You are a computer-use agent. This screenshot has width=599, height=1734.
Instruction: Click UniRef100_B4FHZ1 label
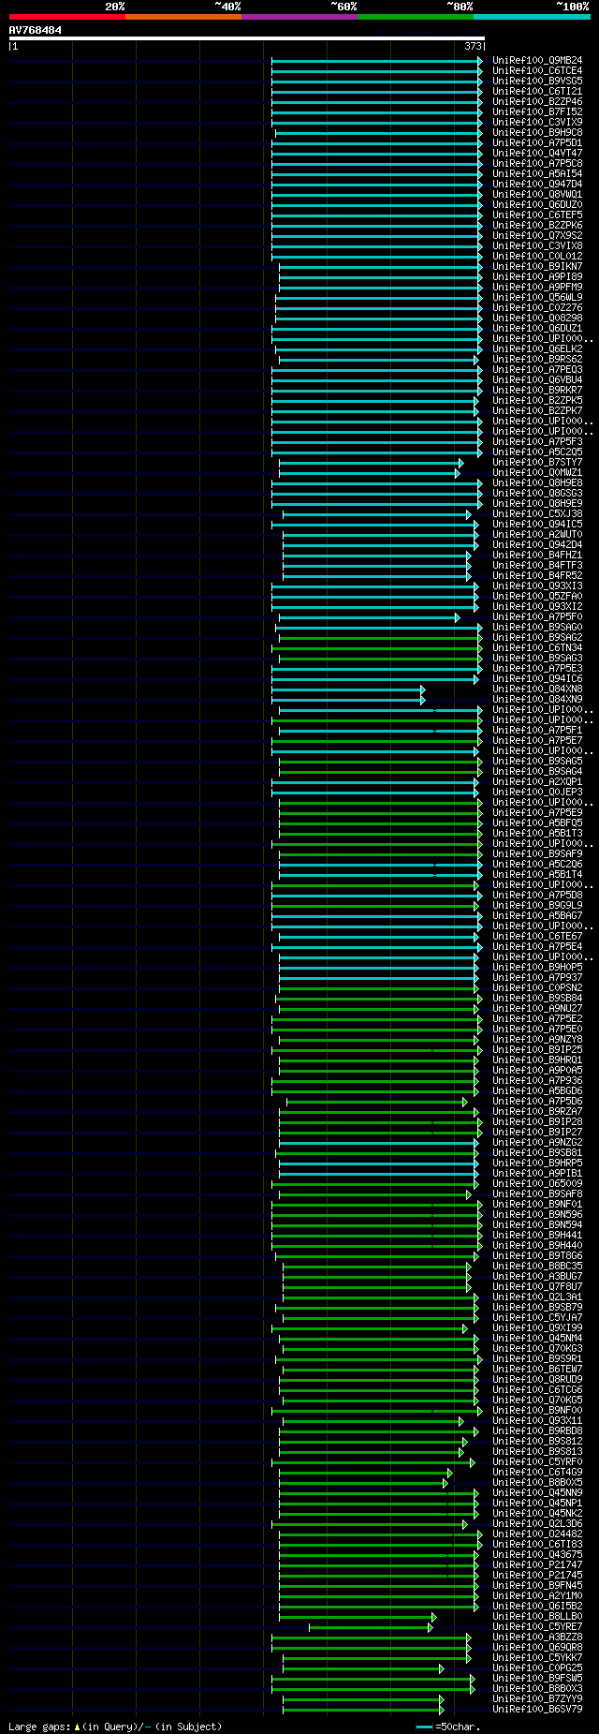coord(537,556)
